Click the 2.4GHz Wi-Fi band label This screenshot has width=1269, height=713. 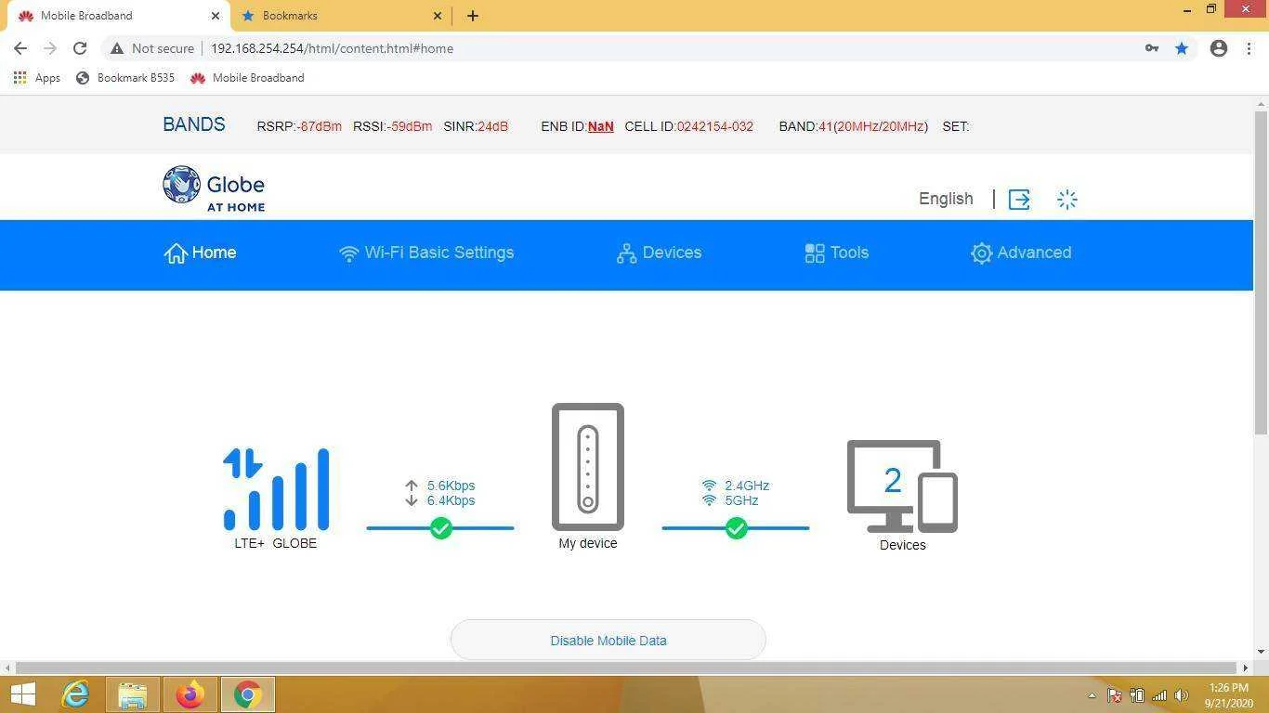(747, 486)
